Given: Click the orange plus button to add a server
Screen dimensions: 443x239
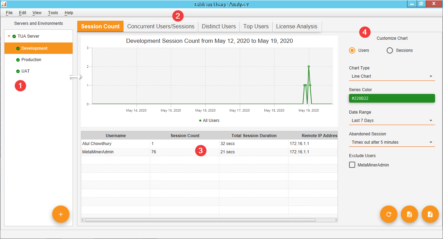Looking at the screenshot, I should tap(61, 214).
